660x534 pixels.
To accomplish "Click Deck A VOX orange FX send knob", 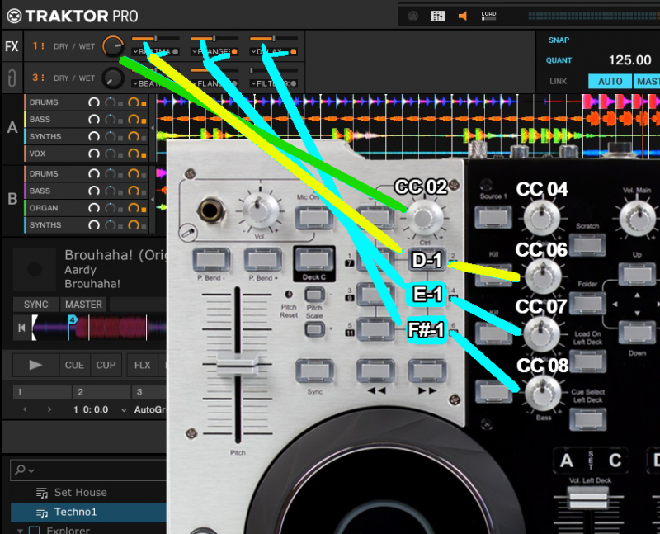I will pyautogui.click(x=134, y=154).
